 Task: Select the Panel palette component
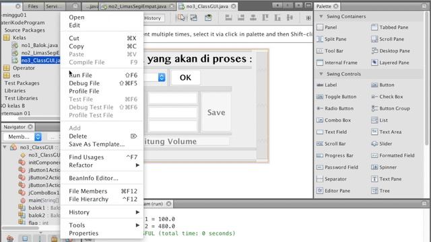click(327, 28)
